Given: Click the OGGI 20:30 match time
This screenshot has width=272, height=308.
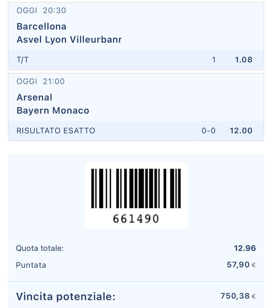Looking at the screenshot, I should point(41,11).
